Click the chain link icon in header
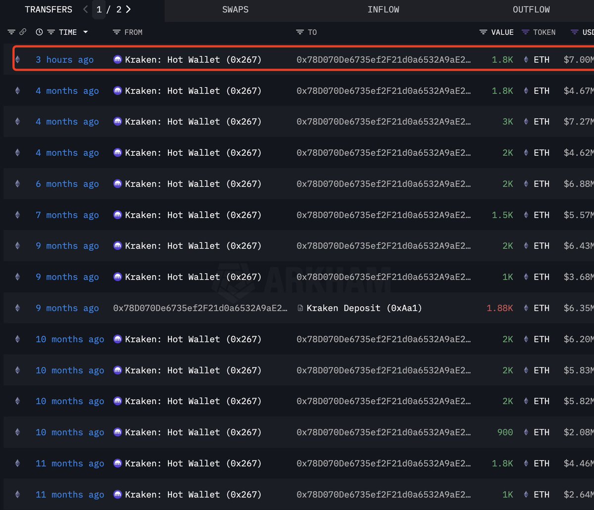This screenshot has height=510, width=594. [23, 32]
